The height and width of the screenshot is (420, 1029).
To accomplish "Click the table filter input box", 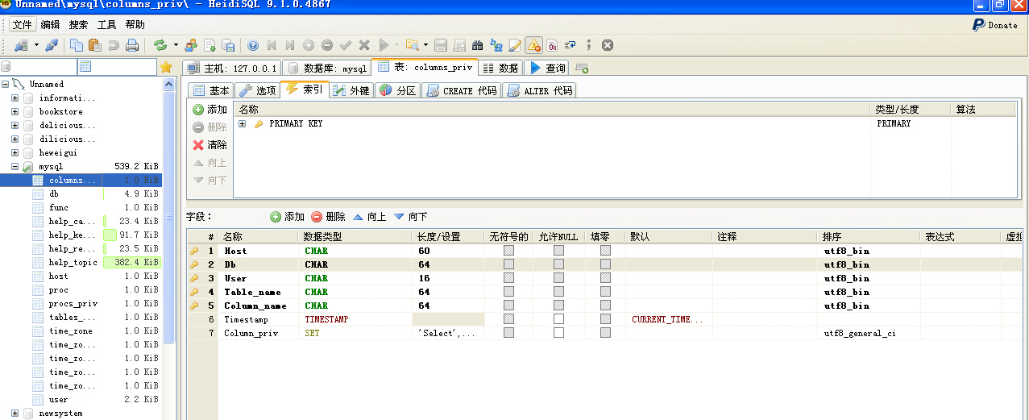I will pyautogui.click(x=117, y=67).
